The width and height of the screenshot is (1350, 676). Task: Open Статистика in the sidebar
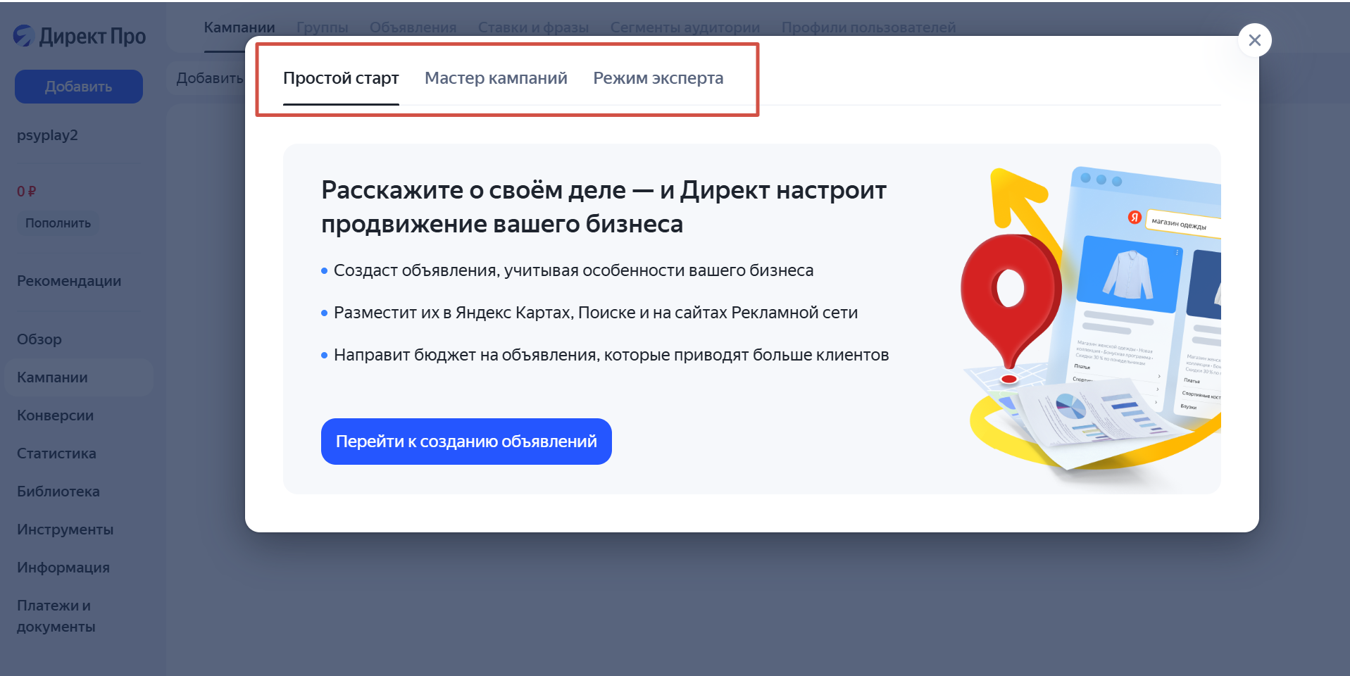click(x=56, y=453)
